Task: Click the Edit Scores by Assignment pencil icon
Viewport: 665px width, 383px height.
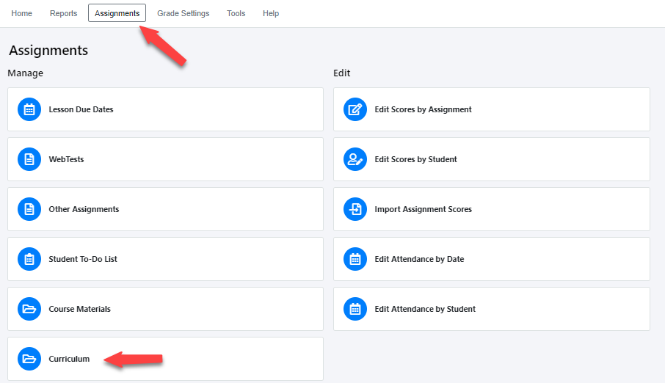Action: pos(355,109)
